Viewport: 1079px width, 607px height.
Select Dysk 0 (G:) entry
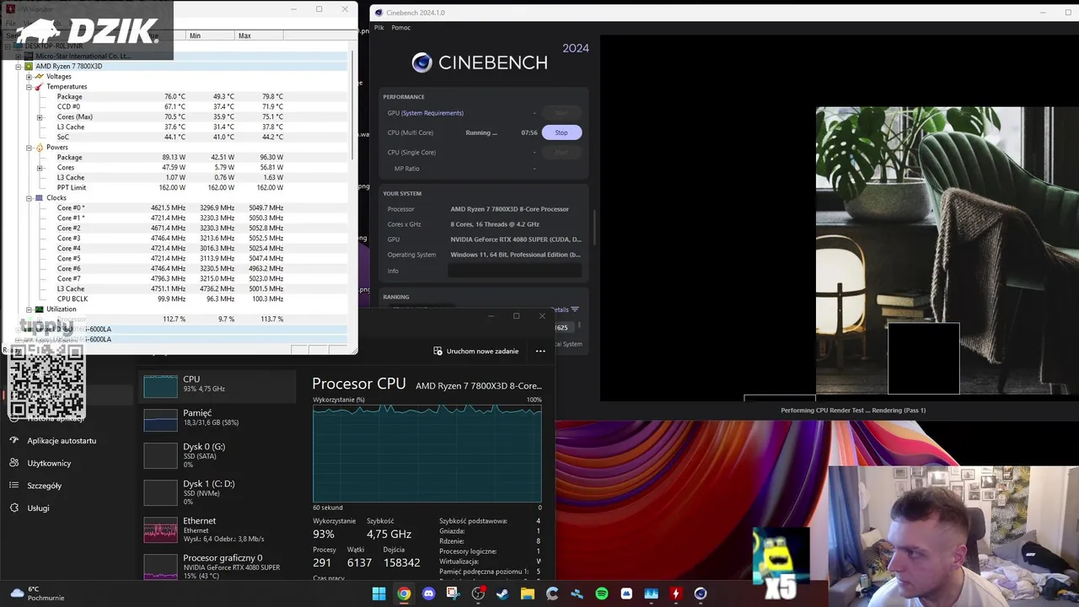tap(217, 455)
